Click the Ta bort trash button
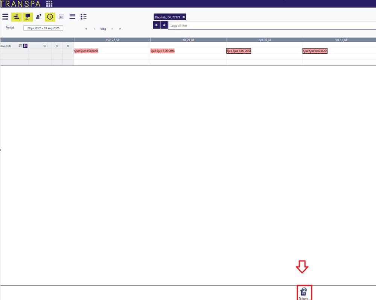The height and width of the screenshot is (300, 376). tap(304, 293)
